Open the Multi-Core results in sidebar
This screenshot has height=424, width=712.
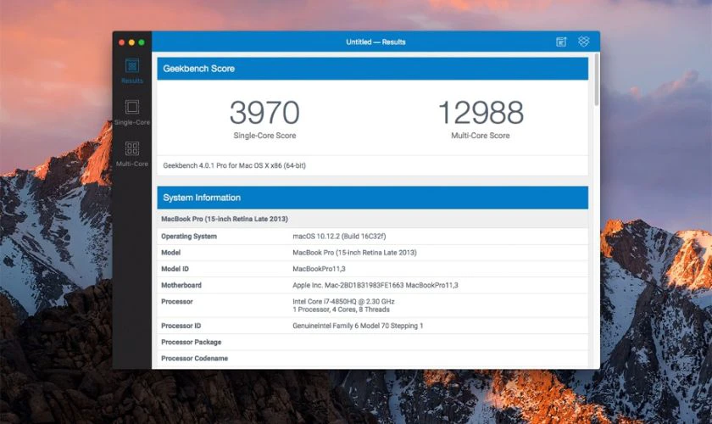(x=132, y=154)
